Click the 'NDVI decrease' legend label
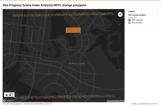The width and height of the screenshot is (161, 107). 137,20
